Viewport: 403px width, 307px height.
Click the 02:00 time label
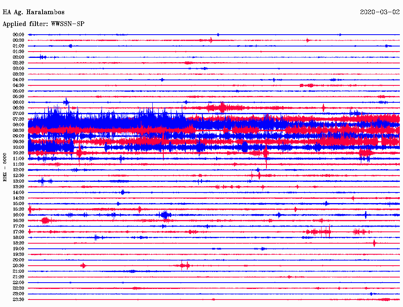point(18,57)
